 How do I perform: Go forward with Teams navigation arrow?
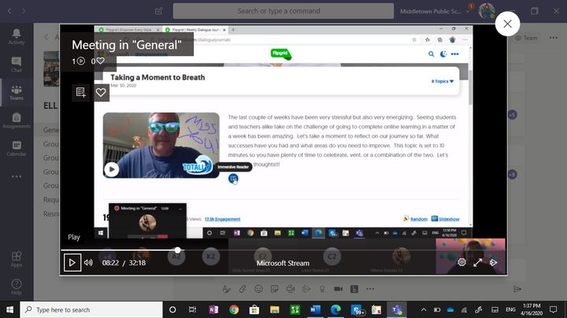[x=24, y=11]
